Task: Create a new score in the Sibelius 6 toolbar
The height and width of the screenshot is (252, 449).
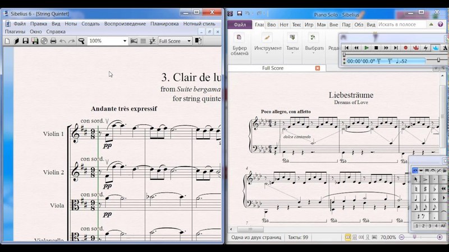Action: click(x=7, y=41)
